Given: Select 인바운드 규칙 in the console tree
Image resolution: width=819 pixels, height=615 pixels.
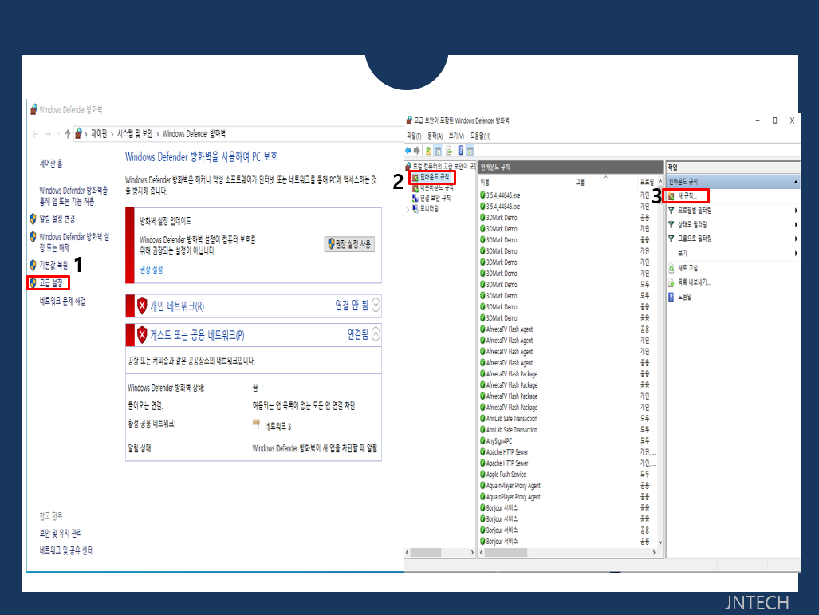Looking at the screenshot, I should [x=435, y=177].
